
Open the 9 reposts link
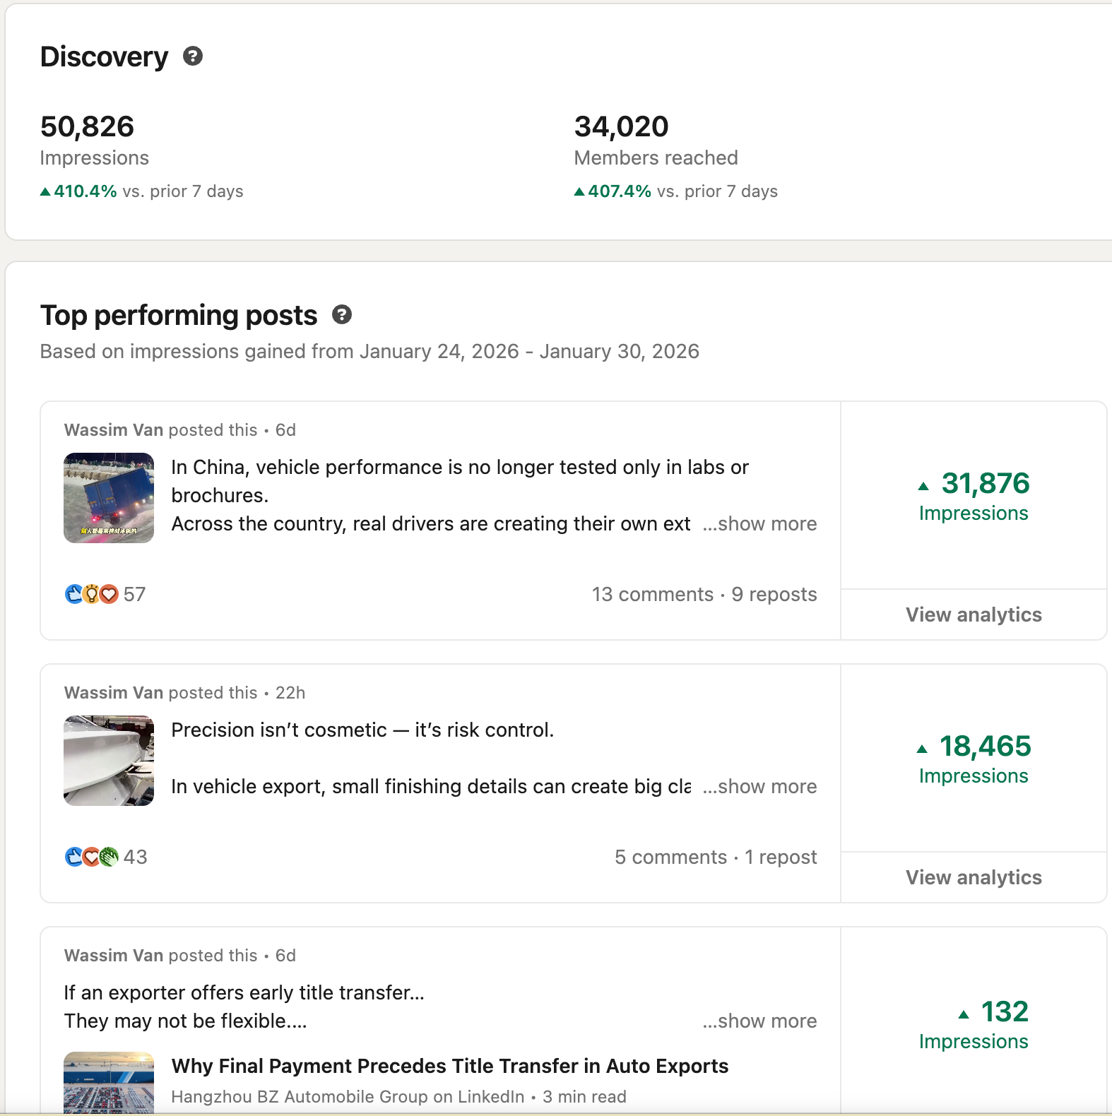click(774, 595)
